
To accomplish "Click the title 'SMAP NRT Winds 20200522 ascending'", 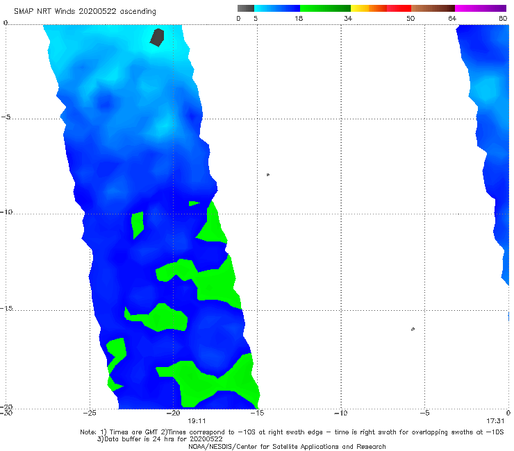I will pyautogui.click(x=85, y=11).
